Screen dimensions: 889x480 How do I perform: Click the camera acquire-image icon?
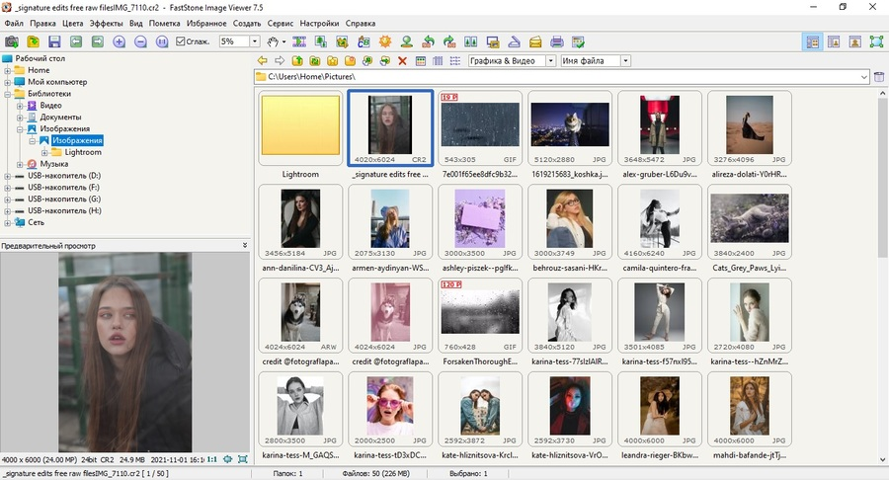pos(11,41)
